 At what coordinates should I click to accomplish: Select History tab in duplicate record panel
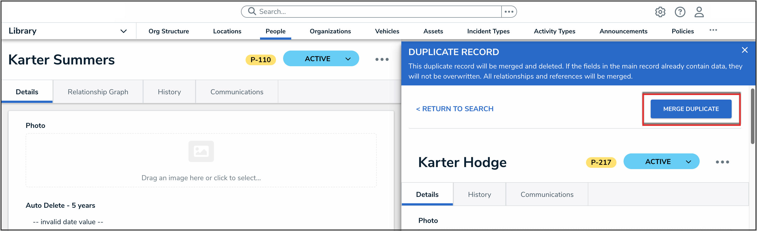479,194
